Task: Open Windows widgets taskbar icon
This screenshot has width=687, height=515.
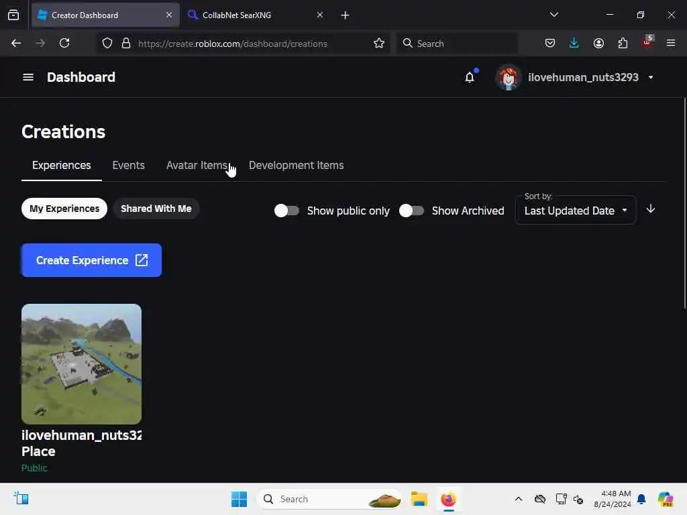Action: pyautogui.click(x=21, y=498)
